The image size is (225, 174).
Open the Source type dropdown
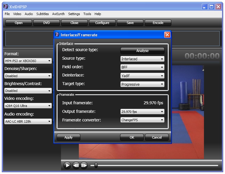[x=142, y=59]
